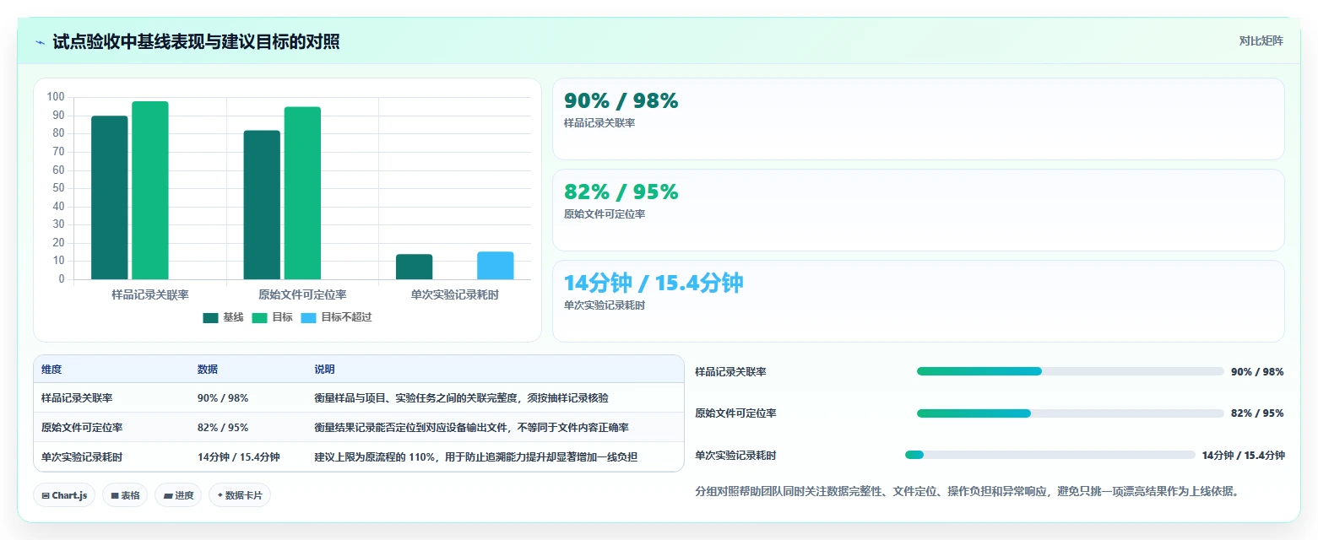Click the 90% / 98% value beside progress bar
Screen dimensions: 1318x540
pyautogui.click(x=1257, y=372)
